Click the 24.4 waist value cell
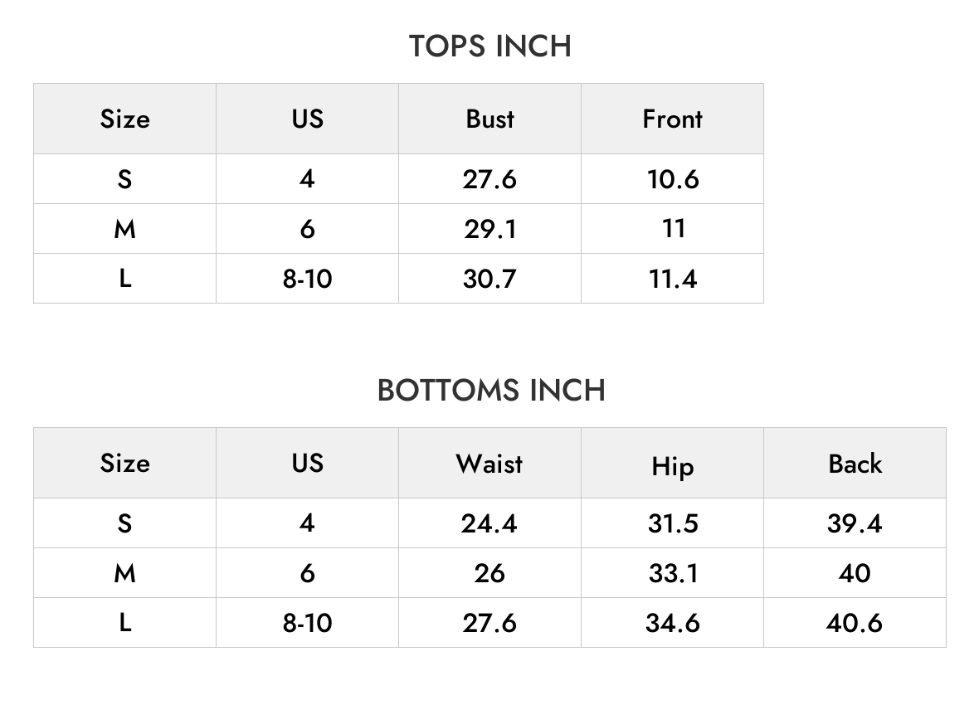The height and width of the screenshot is (705, 979). [x=490, y=523]
